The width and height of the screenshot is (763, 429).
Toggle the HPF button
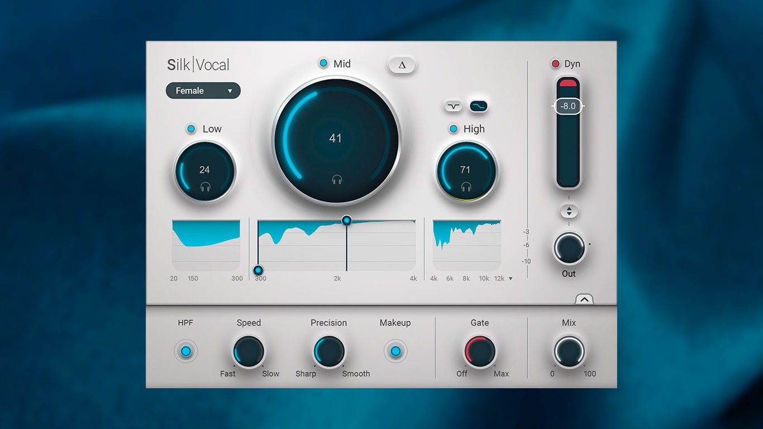(185, 351)
